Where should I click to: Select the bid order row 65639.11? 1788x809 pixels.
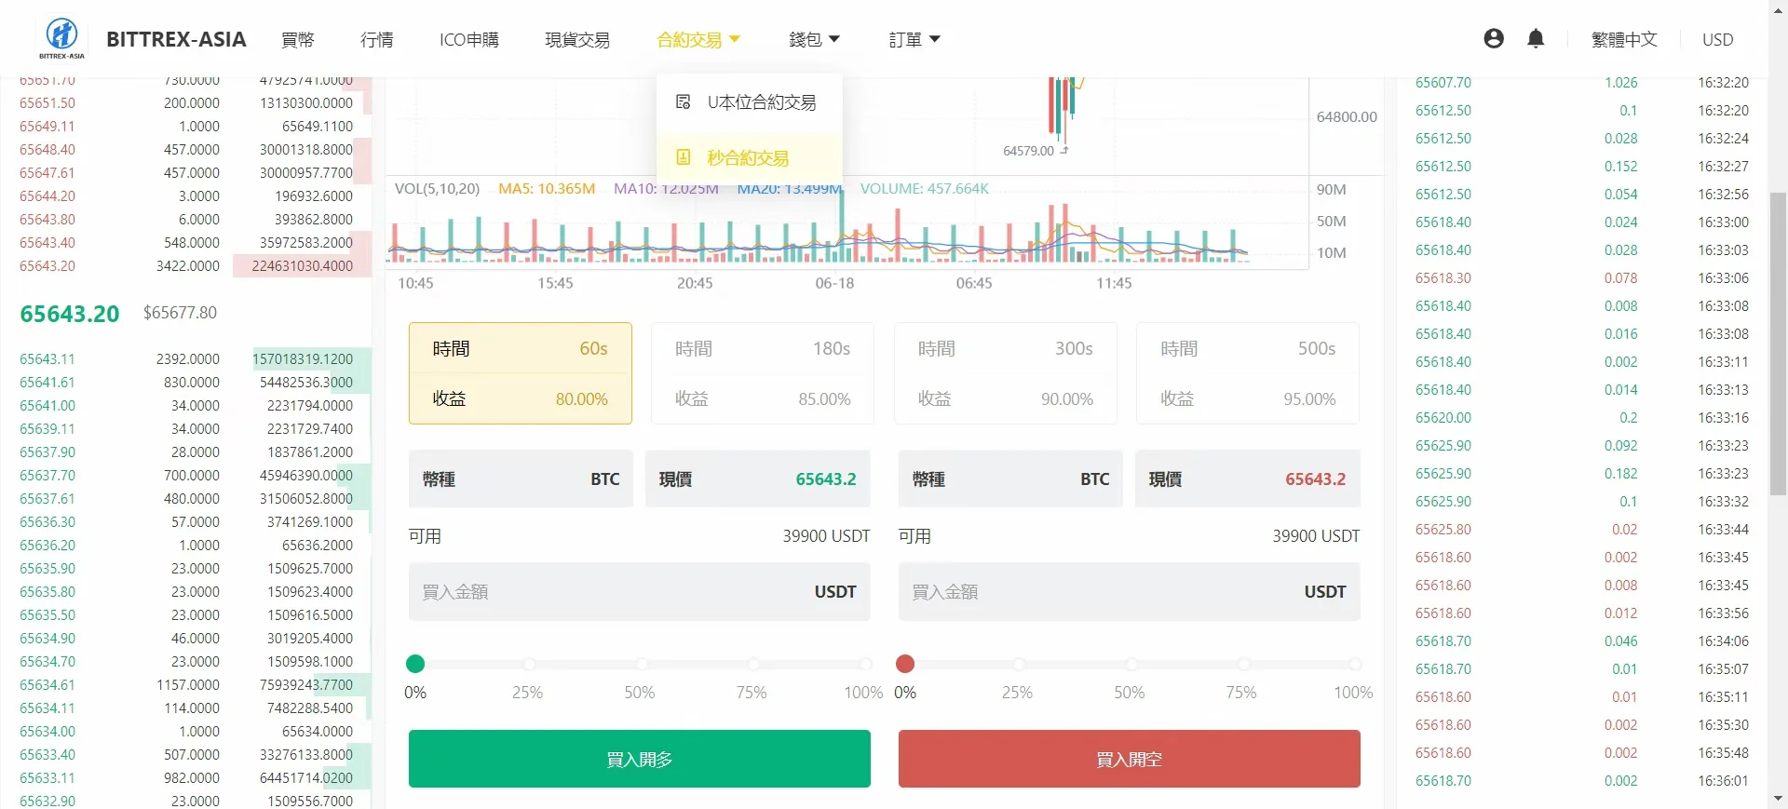(x=186, y=428)
